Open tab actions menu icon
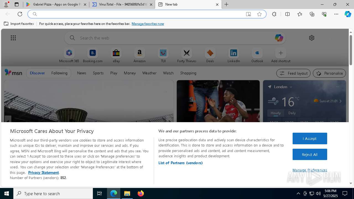The image size is (354, 199). pyautogui.click(x=17, y=4)
